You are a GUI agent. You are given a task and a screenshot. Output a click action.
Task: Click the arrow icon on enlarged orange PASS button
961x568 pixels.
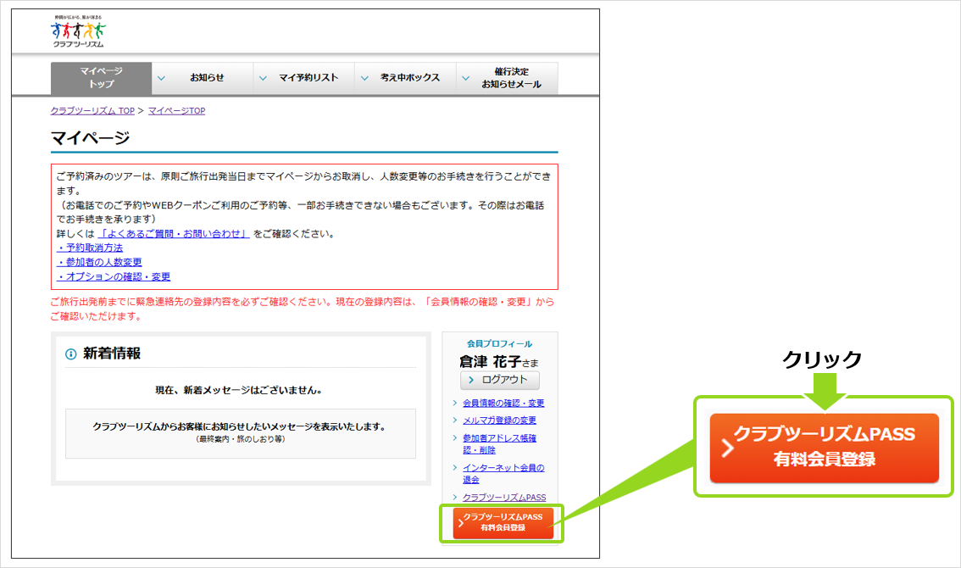click(726, 448)
